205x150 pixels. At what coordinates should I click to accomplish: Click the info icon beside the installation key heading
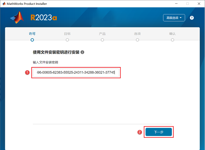82,52
